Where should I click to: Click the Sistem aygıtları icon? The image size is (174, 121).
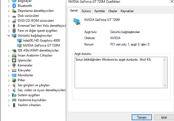(x=14, y=95)
